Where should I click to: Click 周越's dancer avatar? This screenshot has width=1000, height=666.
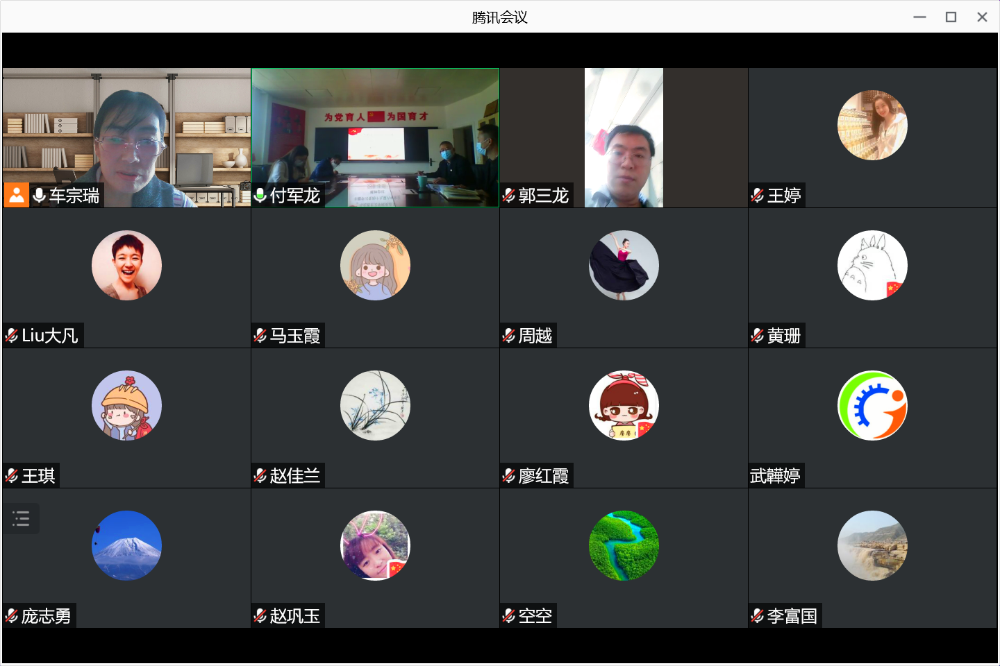[x=624, y=266]
